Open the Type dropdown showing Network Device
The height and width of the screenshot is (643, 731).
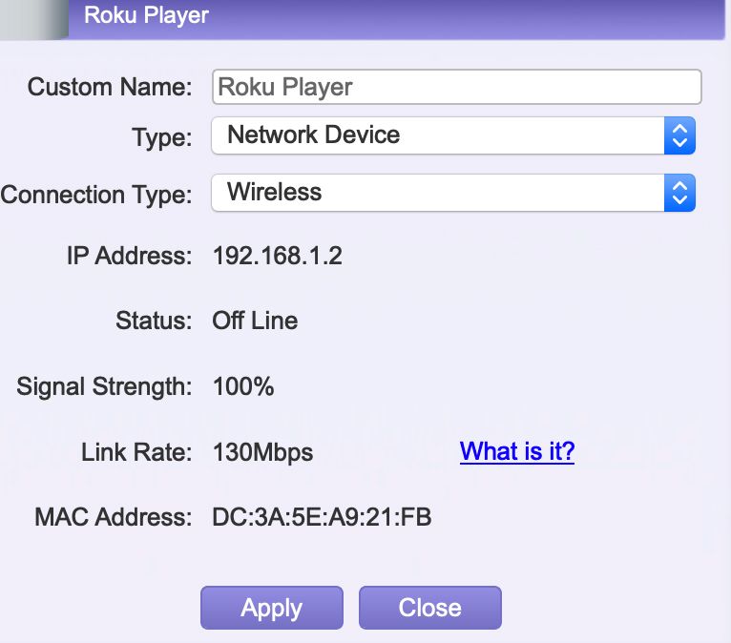tap(439, 135)
